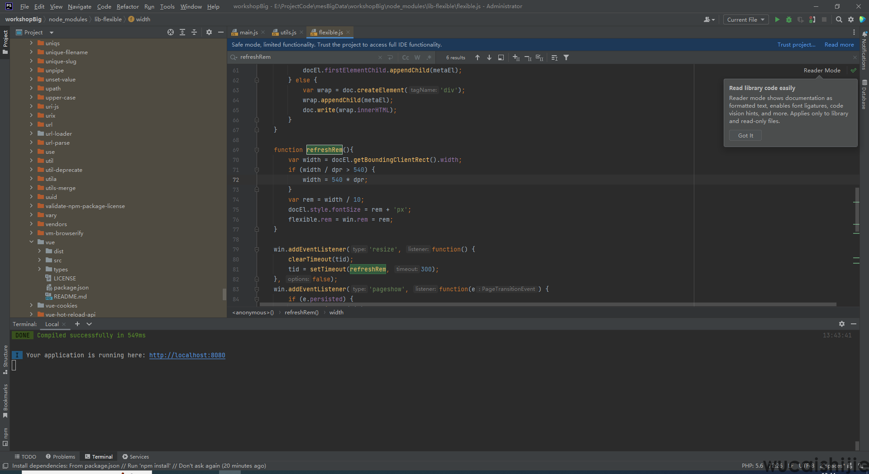The width and height of the screenshot is (869, 474).
Task: Open Search Everywhere magnifier icon
Action: coord(839,19)
